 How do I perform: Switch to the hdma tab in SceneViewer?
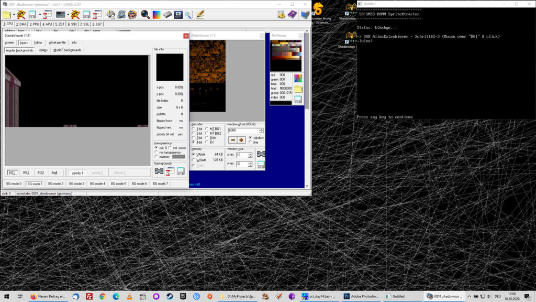click(38, 43)
